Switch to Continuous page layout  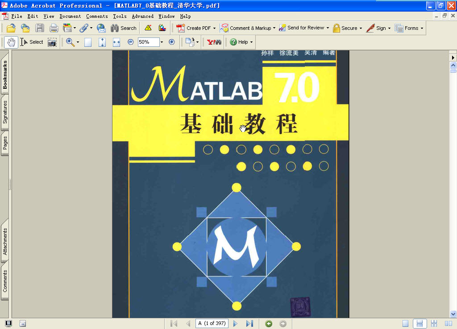420,324
